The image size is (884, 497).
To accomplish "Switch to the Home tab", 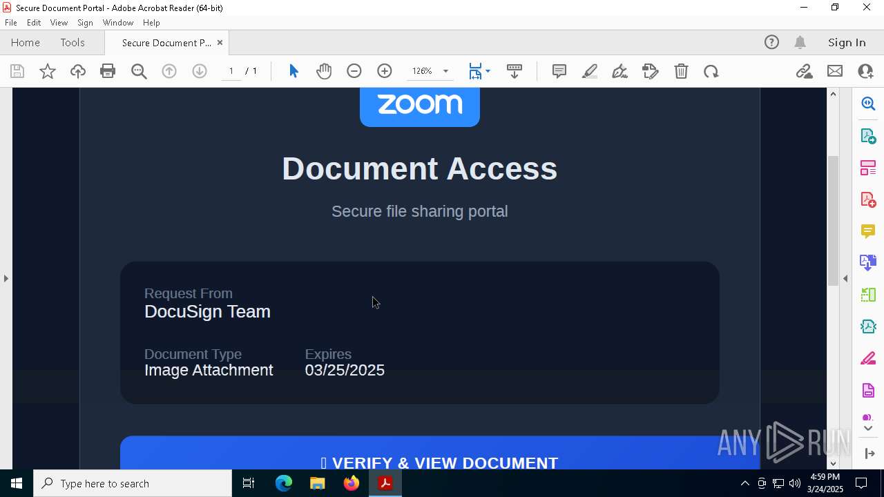I will (x=26, y=42).
